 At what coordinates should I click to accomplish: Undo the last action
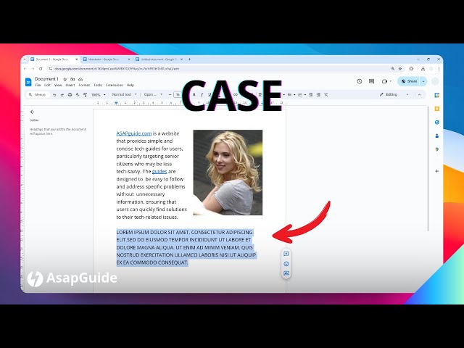coord(54,95)
